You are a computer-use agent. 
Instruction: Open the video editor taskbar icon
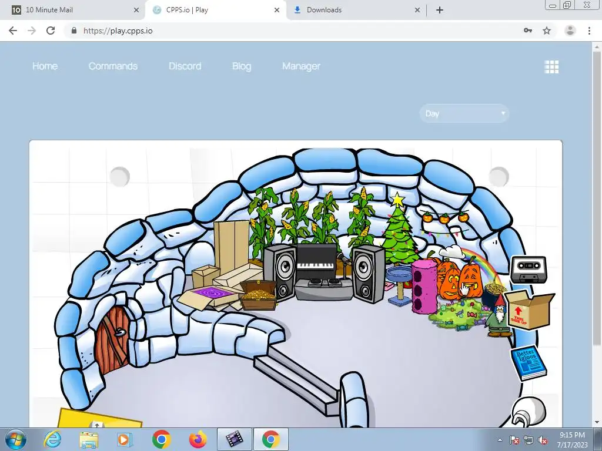(235, 439)
